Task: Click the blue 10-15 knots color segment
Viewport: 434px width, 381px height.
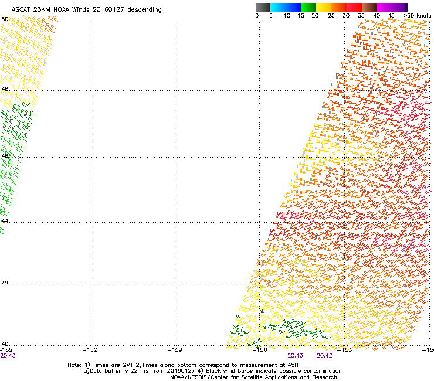Action: tap(293, 7)
